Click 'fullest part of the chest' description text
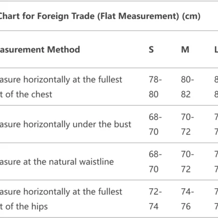Viewport: 218px width, 218px height. click(x=61, y=87)
